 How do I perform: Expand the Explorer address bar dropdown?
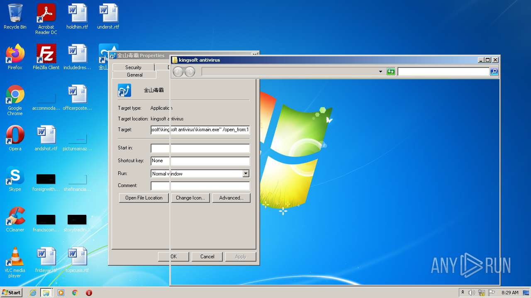(x=380, y=72)
